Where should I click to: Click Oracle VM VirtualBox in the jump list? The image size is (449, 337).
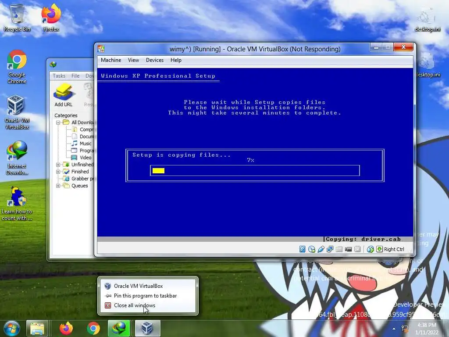coord(148,286)
